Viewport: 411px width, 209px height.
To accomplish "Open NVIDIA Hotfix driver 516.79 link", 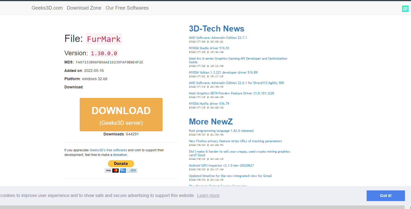I will 209,104.
